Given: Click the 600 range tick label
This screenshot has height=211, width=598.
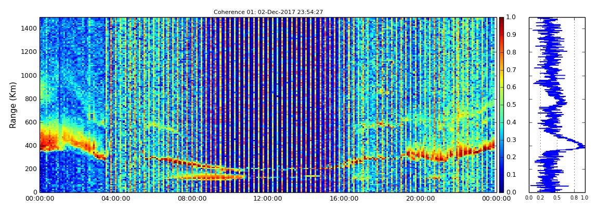Looking at the screenshot, I should click(31, 122).
